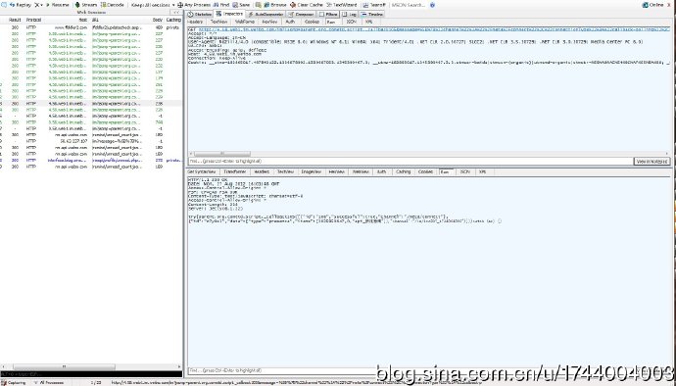This screenshot has width=676, height=386.
Task: Click the camera screenshot icon
Action: click(x=258, y=5)
